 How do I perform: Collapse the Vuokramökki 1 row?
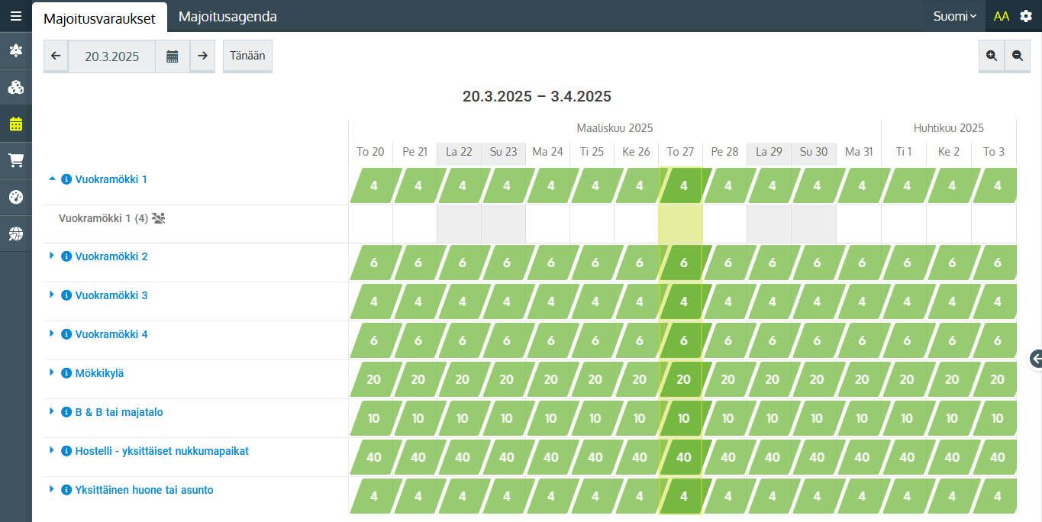[52, 179]
